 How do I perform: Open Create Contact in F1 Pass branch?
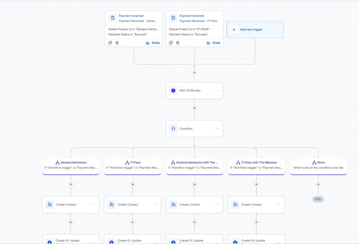point(132,205)
